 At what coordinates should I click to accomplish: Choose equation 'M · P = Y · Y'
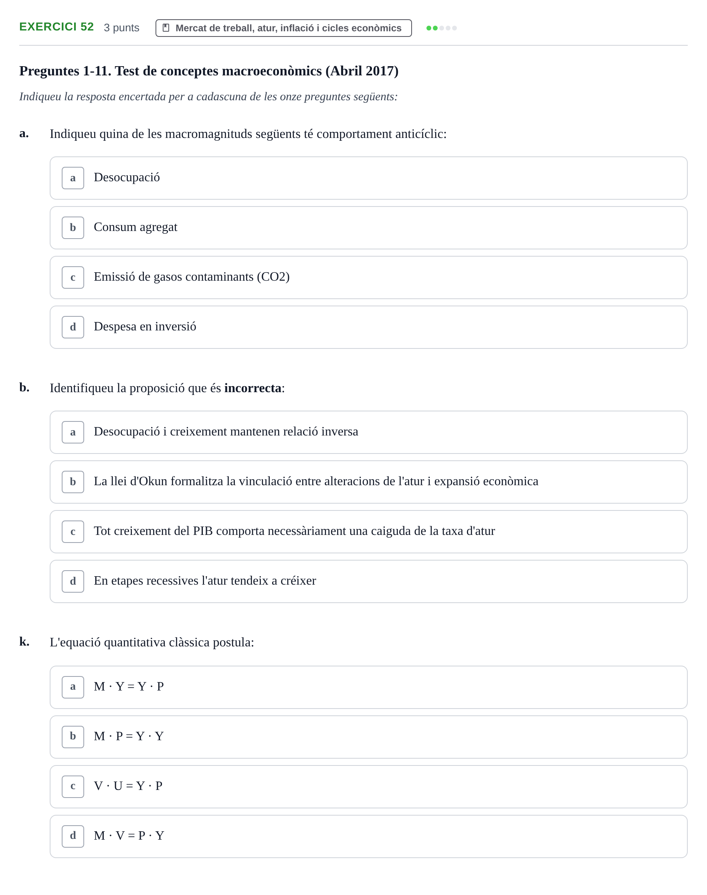pyautogui.click(x=368, y=737)
